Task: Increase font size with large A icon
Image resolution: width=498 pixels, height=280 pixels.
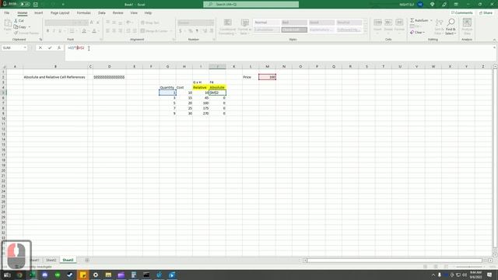Action: (92, 23)
